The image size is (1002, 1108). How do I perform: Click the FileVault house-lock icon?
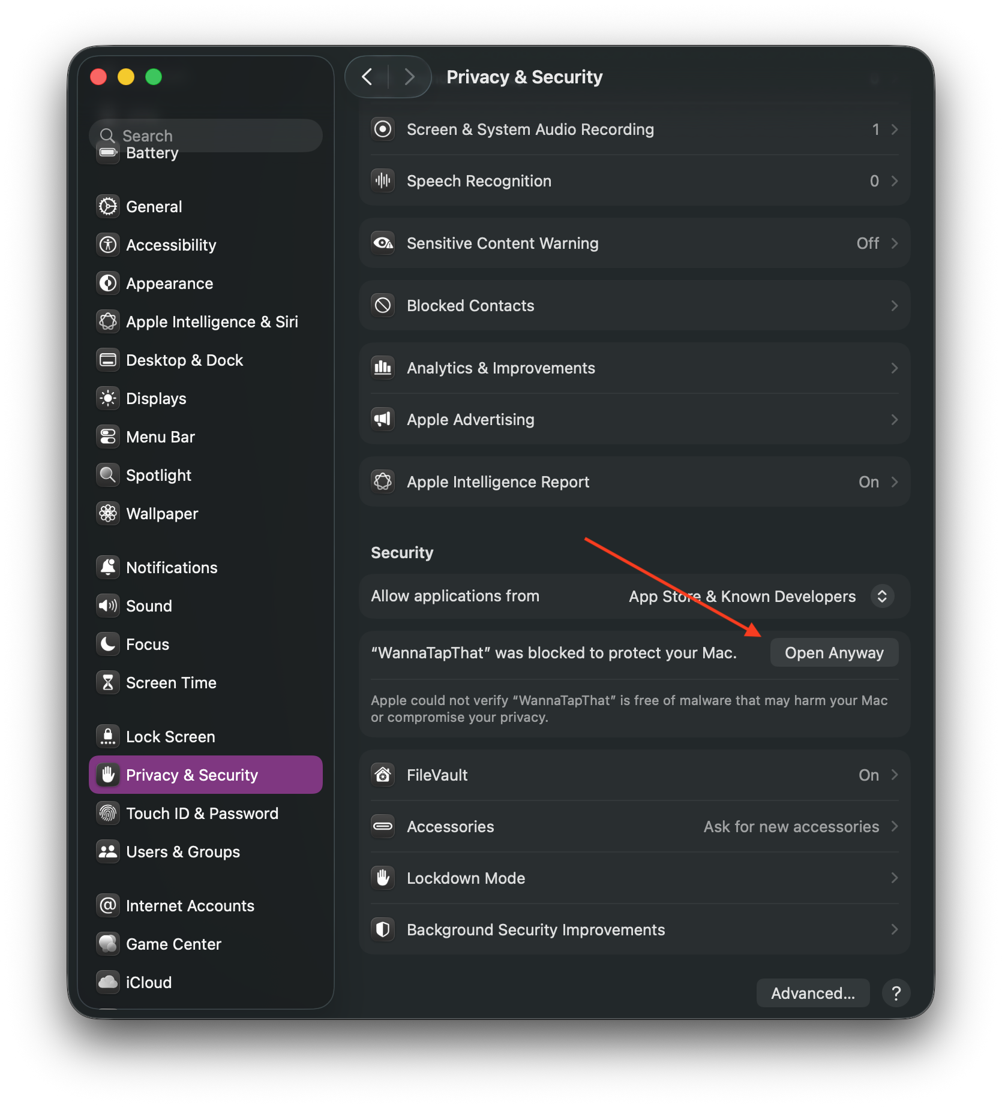(x=383, y=775)
